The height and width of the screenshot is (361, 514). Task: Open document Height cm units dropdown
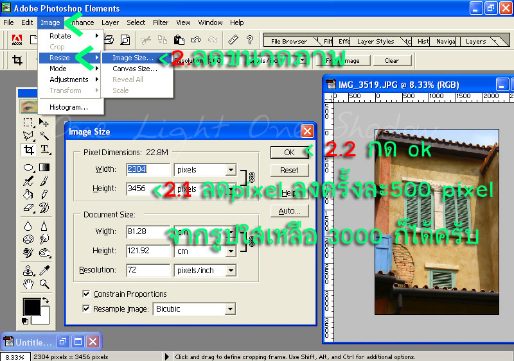[x=231, y=251]
